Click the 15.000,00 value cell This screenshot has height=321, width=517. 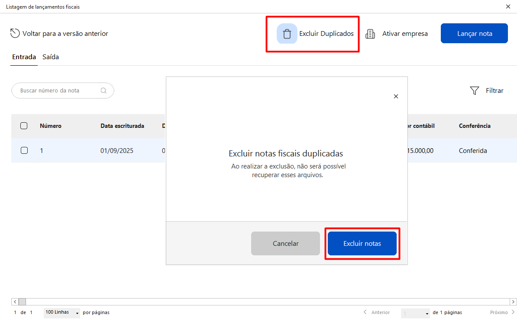click(x=420, y=151)
